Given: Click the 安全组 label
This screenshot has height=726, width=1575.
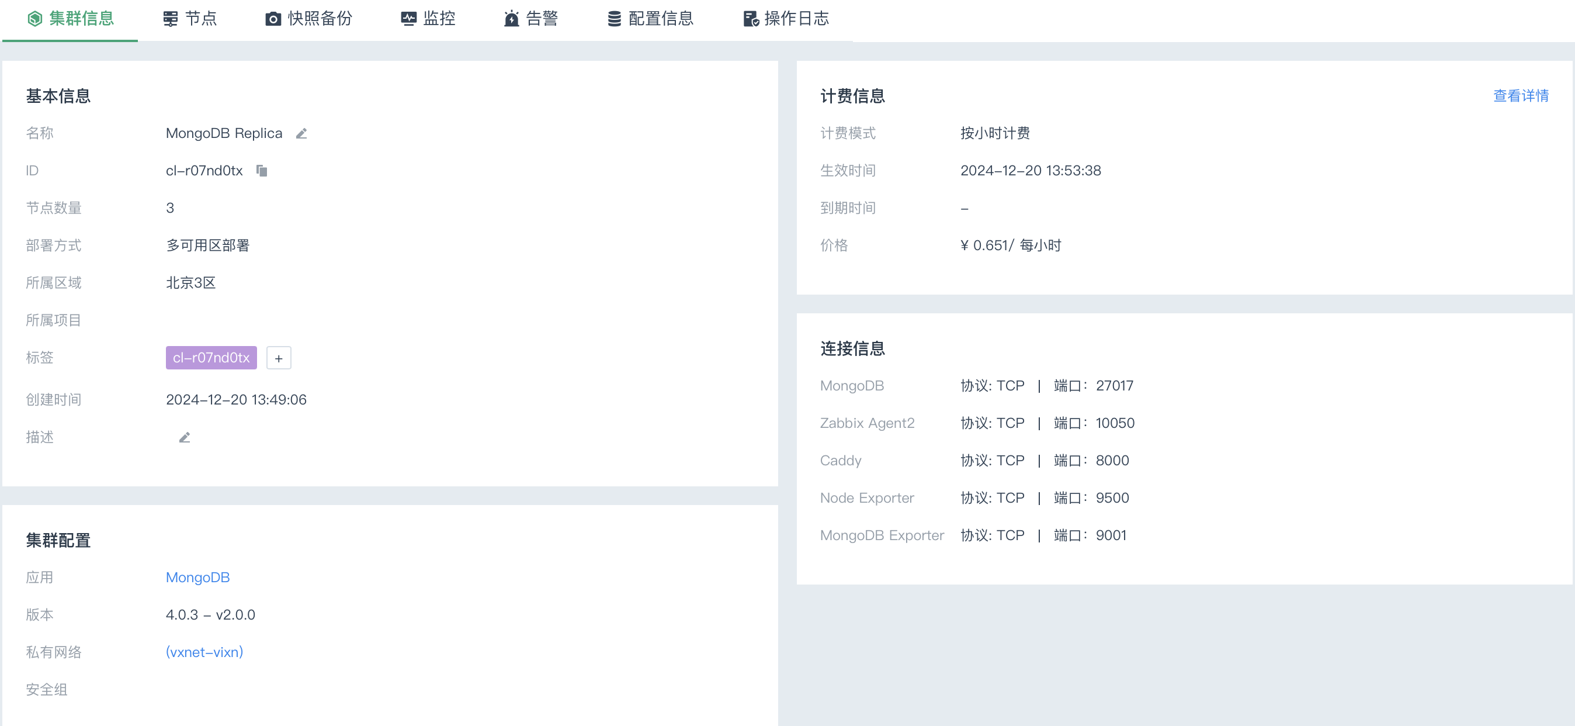Looking at the screenshot, I should pyautogui.click(x=47, y=689).
